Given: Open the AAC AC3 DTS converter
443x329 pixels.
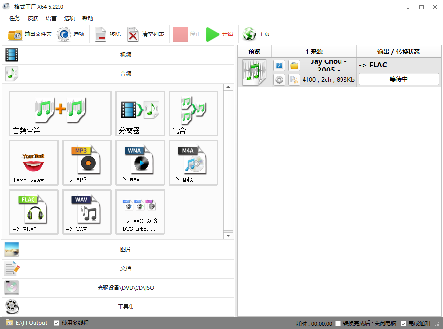Looking at the screenshot, I should coord(139,212).
